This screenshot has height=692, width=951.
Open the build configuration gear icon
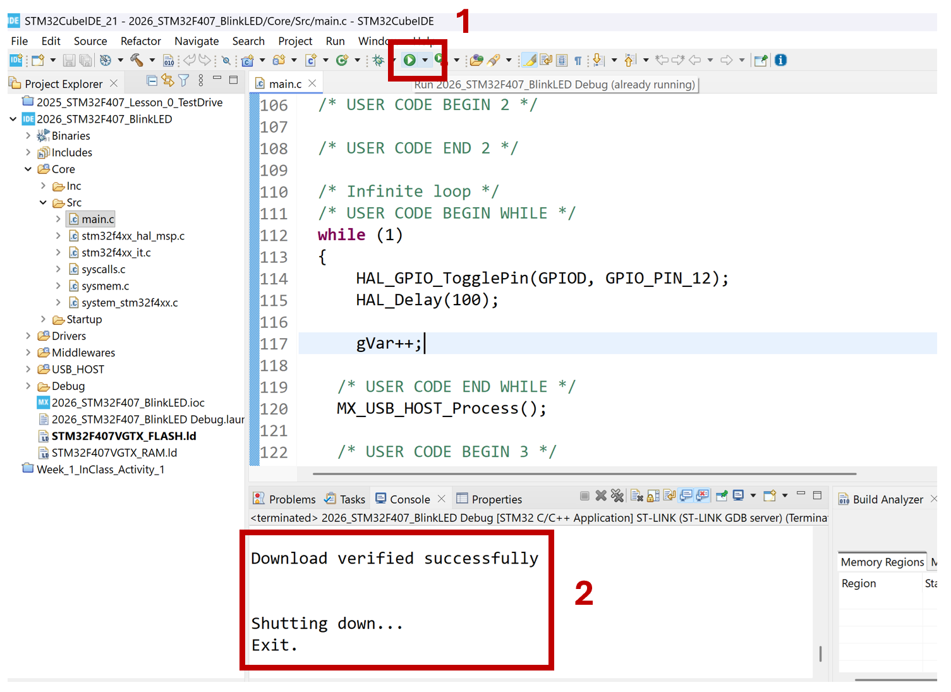click(x=105, y=60)
